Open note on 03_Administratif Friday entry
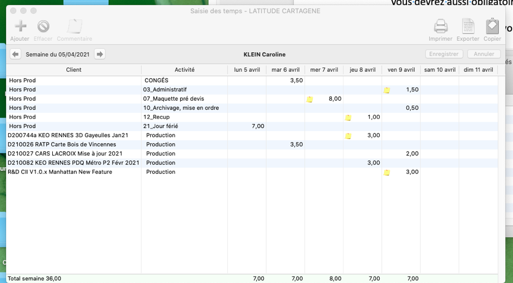This screenshot has width=513, height=283. [x=387, y=90]
